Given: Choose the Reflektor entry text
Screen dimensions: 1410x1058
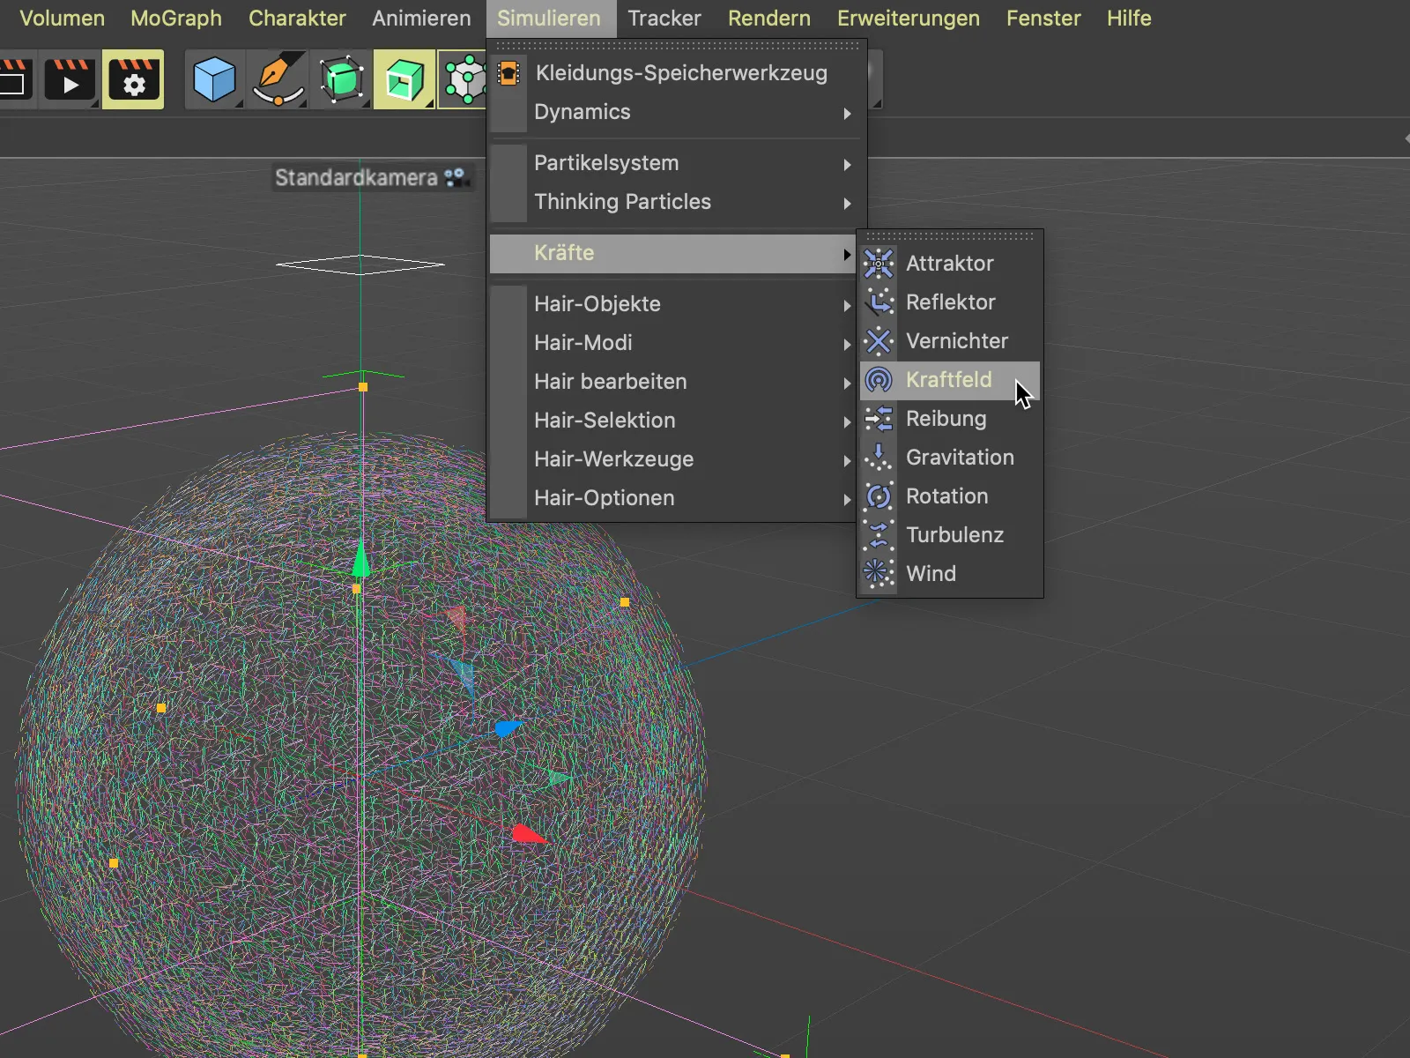Looking at the screenshot, I should point(951,302).
